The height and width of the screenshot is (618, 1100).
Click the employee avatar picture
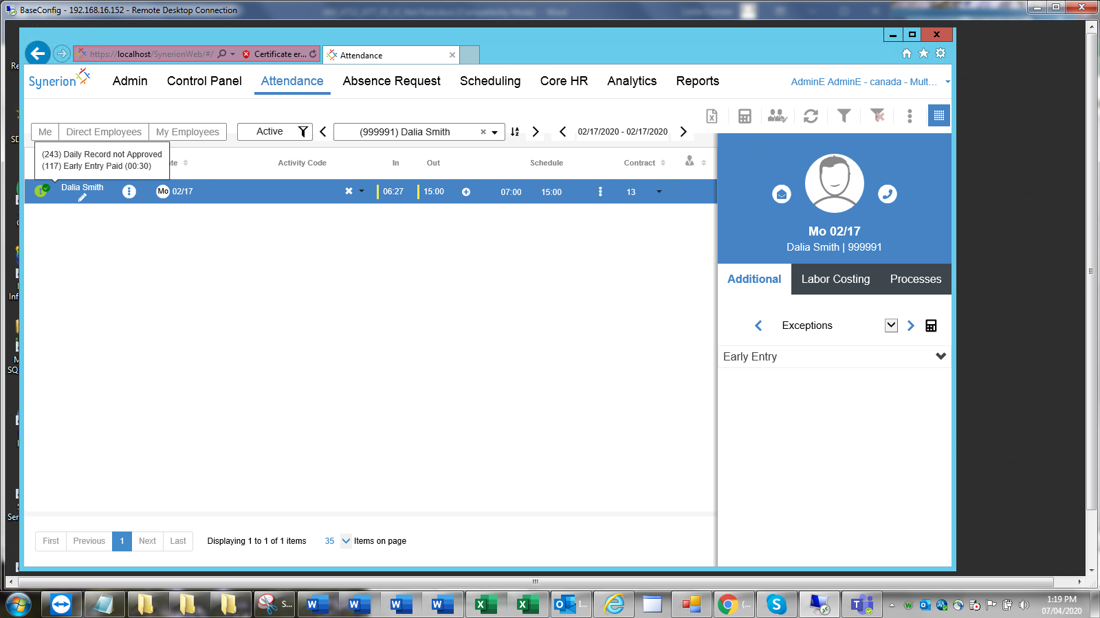tap(835, 183)
